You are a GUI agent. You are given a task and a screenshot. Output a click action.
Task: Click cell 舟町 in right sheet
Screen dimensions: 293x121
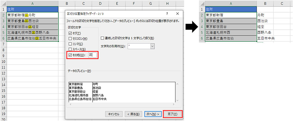(x=265, y=15)
